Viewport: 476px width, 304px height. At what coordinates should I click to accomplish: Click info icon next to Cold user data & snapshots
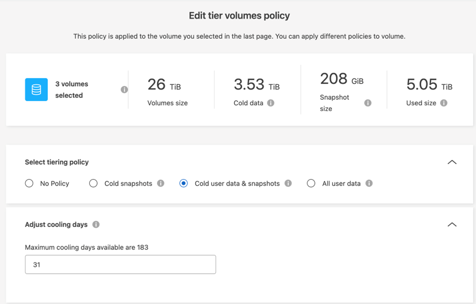(288, 184)
